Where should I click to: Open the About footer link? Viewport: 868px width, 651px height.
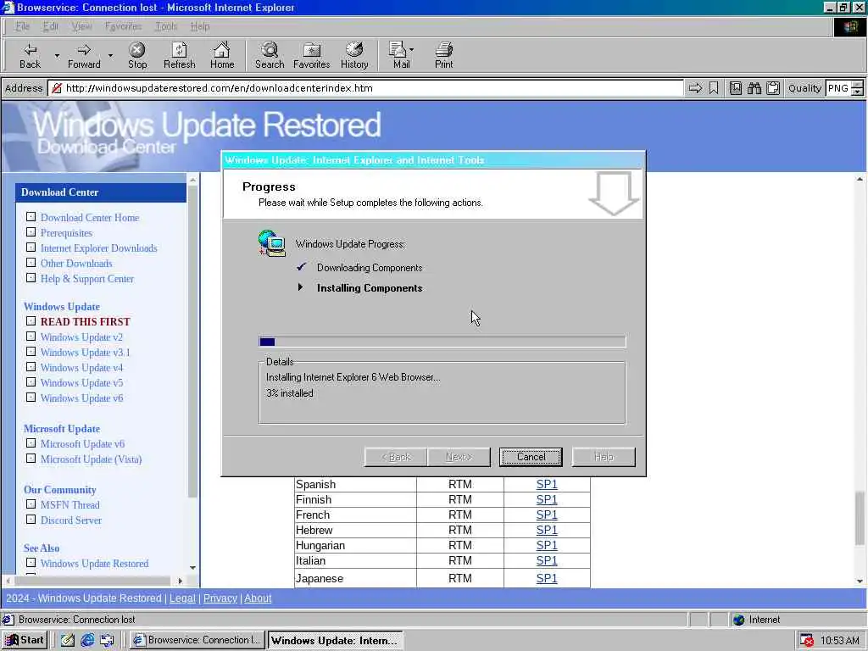point(258,598)
